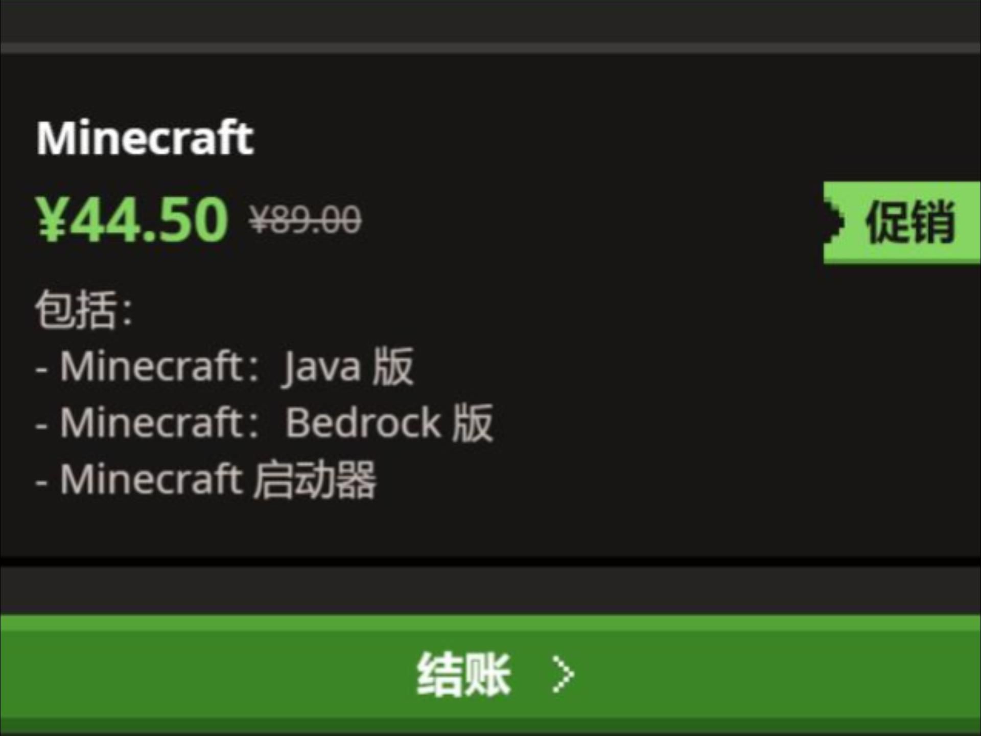This screenshot has width=981, height=736.
Task: Click the dash bullet before the Bedrock 版 entry
Action: tap(42, 425)
